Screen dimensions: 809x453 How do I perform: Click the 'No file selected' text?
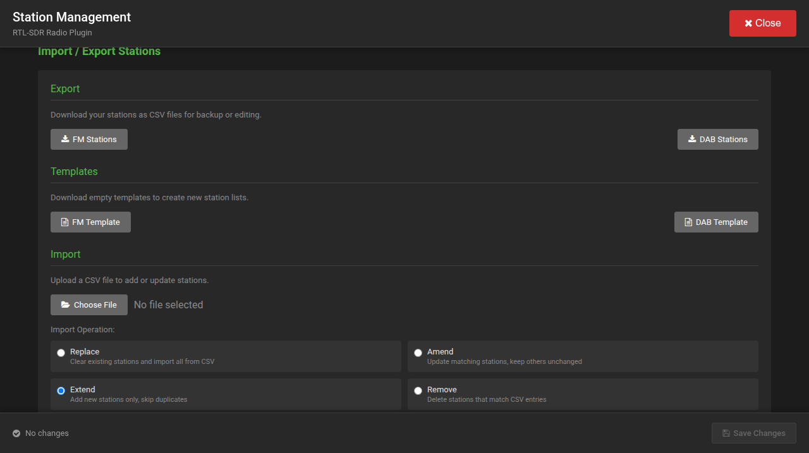click(x=168, y=305)
